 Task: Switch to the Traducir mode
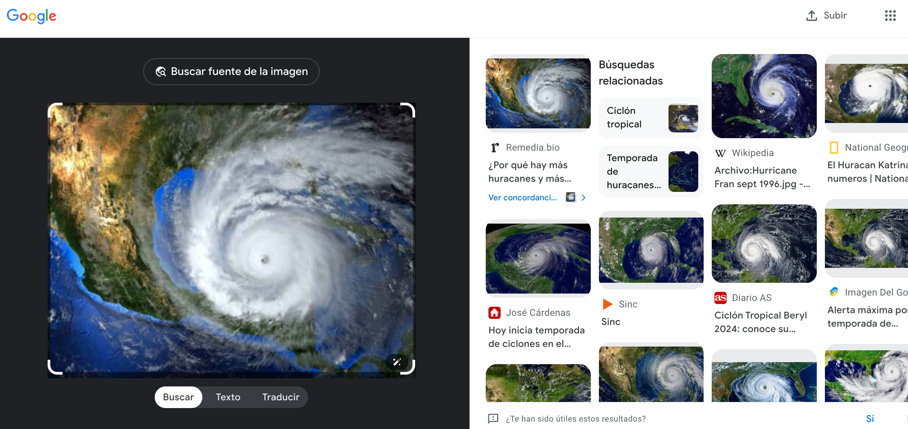(281, 397)
